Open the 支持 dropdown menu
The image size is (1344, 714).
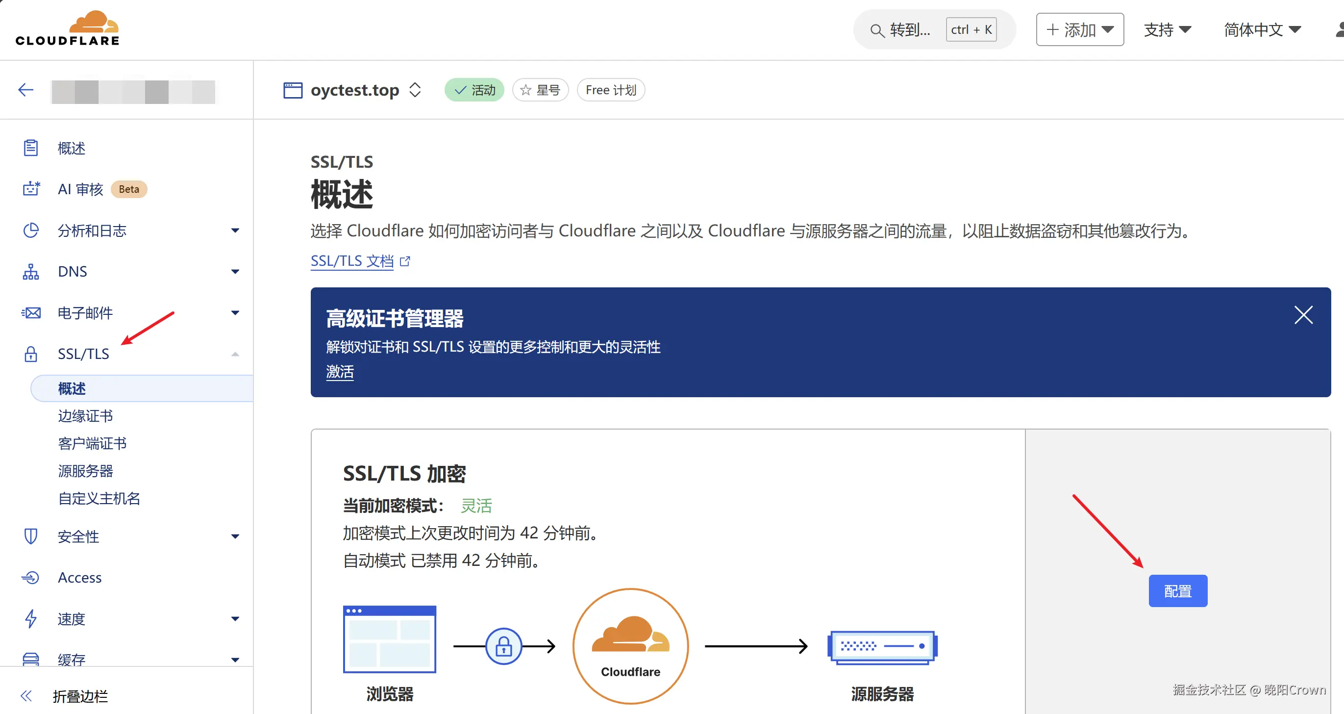[x=1167, y=30]
